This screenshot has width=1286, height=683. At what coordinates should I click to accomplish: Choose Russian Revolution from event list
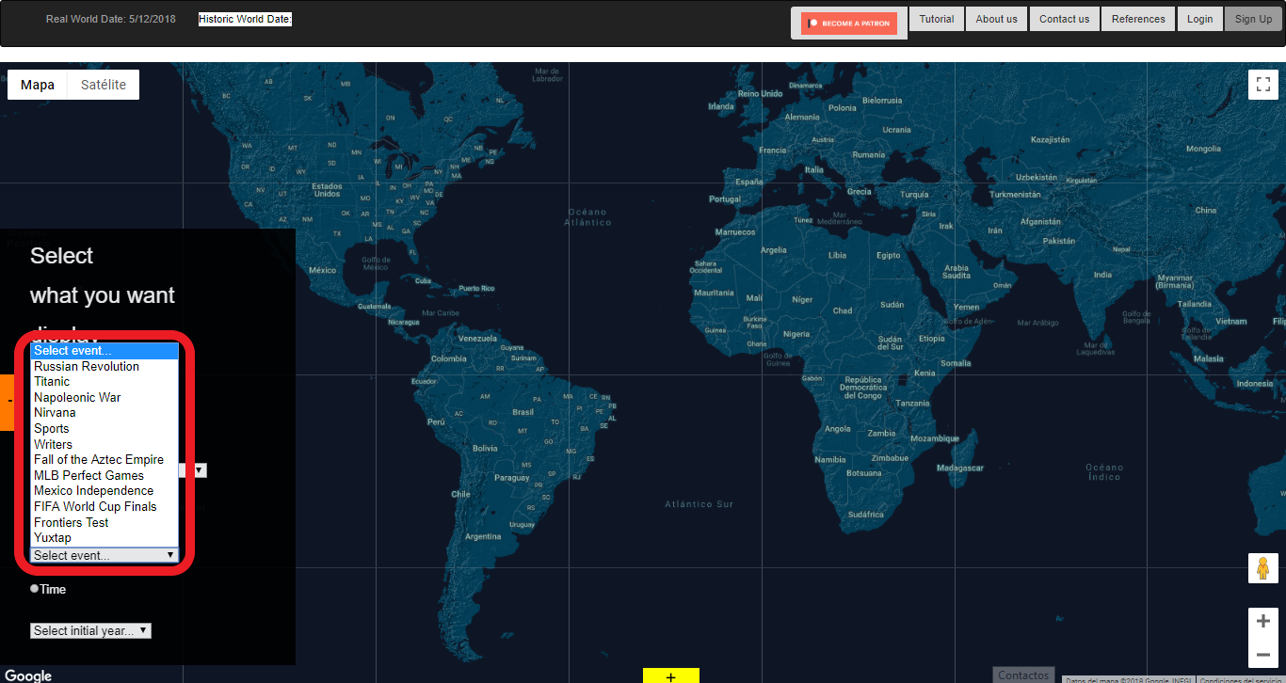pyautogui.click(x=104, y=366)
